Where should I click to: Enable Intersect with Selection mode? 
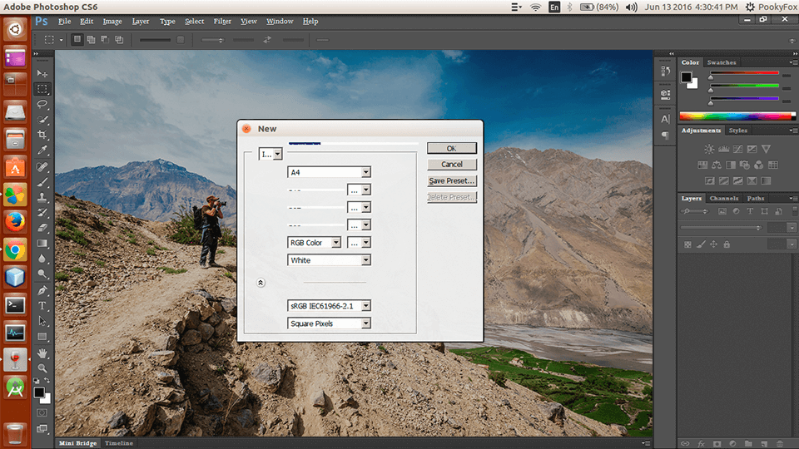pyautogui.click(x=119, y=39)
